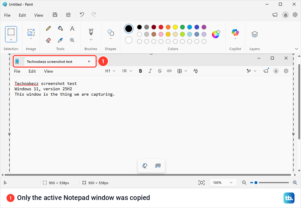Select the Brushes tool icon
The image size is (301, 208).
(x=91, y=32)
